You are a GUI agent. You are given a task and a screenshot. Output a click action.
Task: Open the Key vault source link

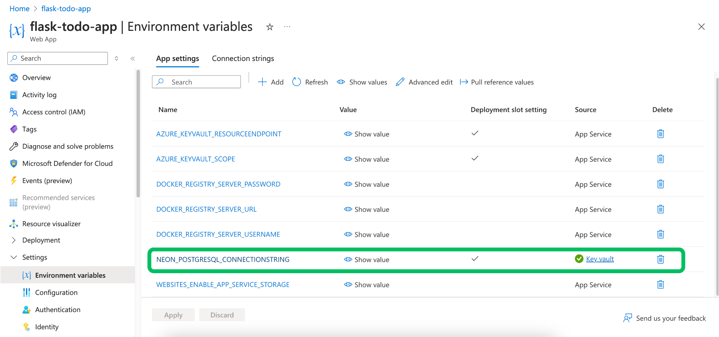coord(600,259)
